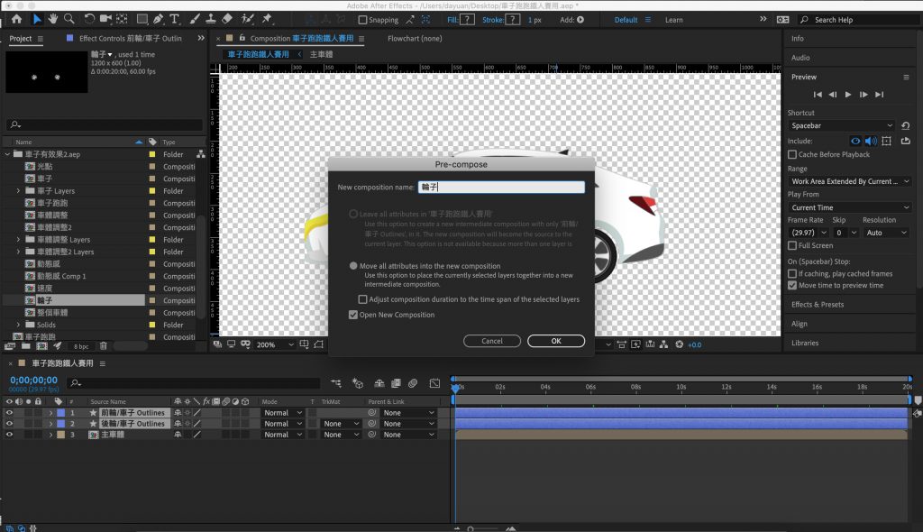Image resolution: width=923 pixels, height=532 pixels.
Task: Select Move all attributes radio option
Action: (x=353, y=266)
